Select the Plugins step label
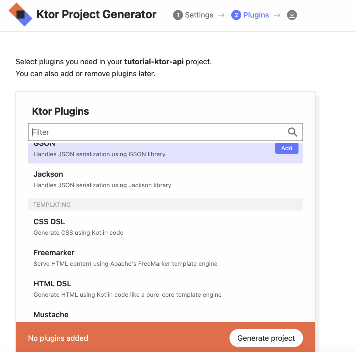Image resolution: width=355 pixels, height=352 pixels. [x=256, y=15]
